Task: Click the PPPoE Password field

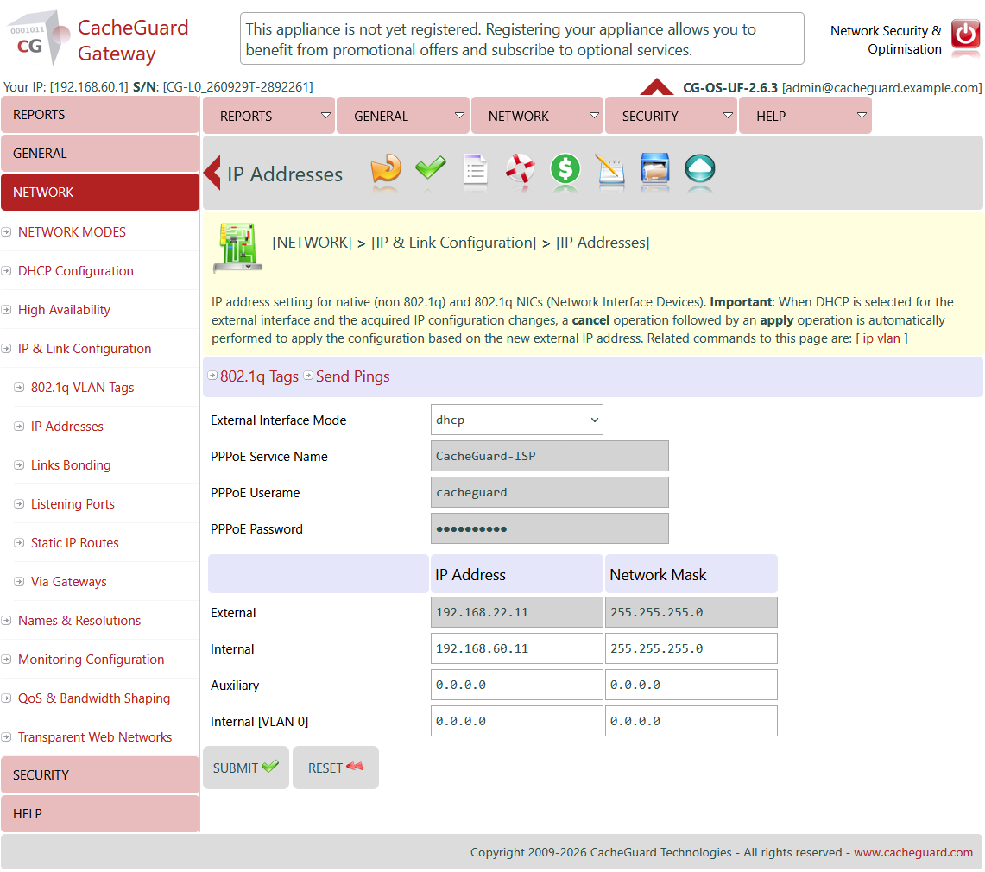Action: (550, 529)
